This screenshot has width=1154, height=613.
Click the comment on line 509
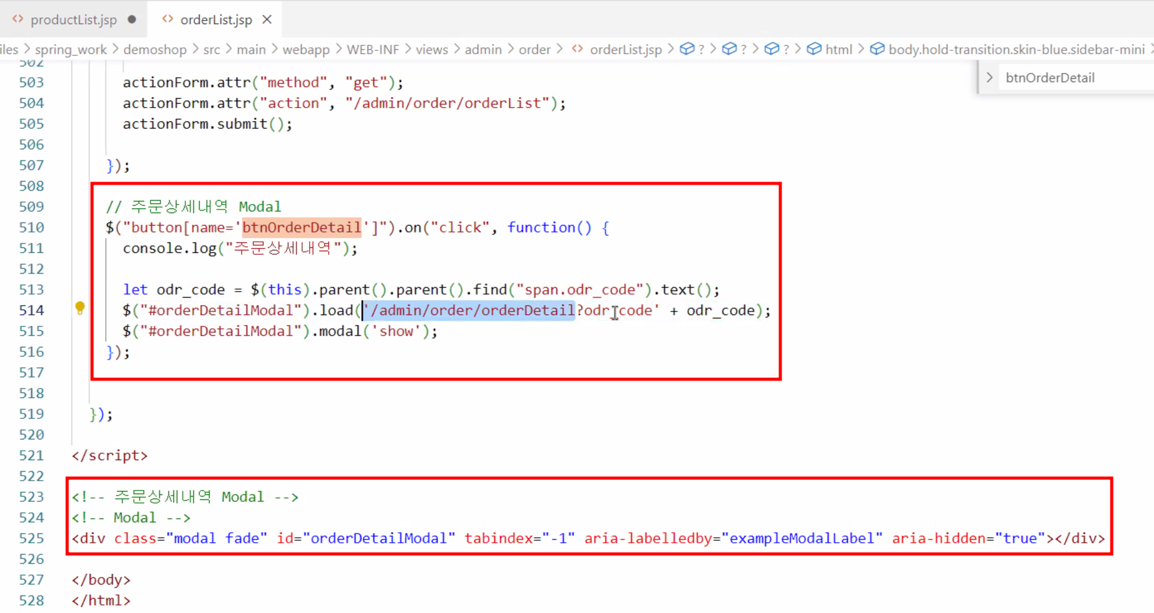193,207
